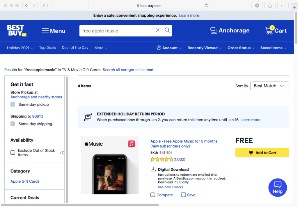Viewport: 298px width, 207px height.
Task: Click Search all categories instead link
Action: click(x=128, y=70)
